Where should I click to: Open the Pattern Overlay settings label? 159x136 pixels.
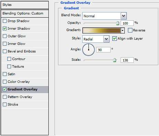click(20, 97)
